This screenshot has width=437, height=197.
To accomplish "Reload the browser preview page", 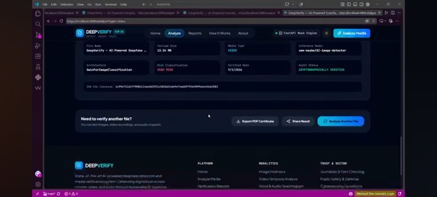I will (x=61, y=21).
